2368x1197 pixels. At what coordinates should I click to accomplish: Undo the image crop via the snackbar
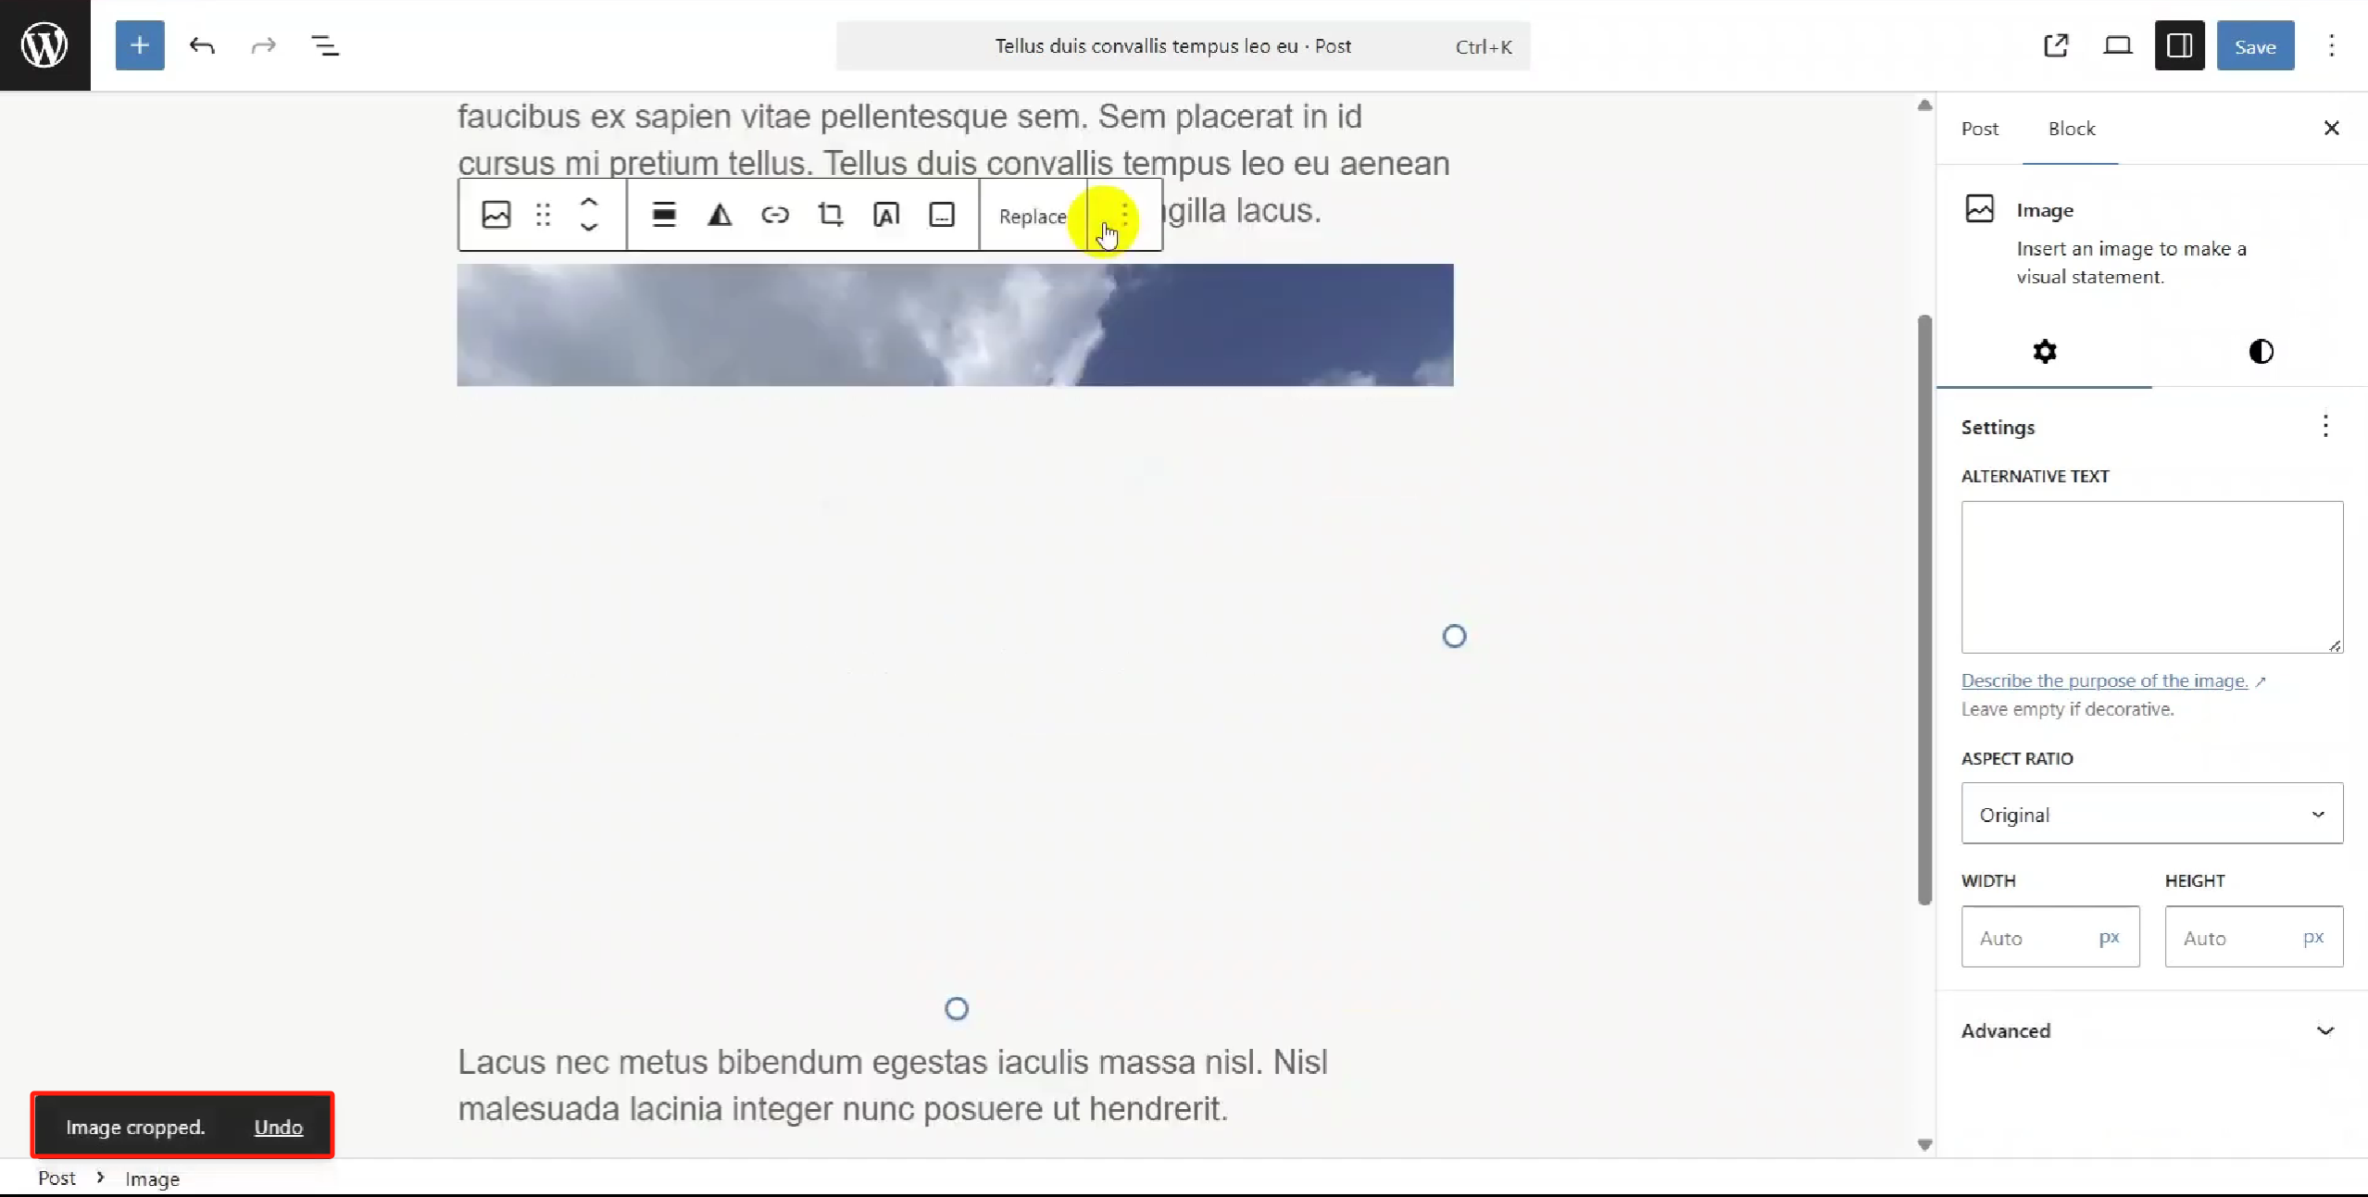click(x=278, y=1128)
